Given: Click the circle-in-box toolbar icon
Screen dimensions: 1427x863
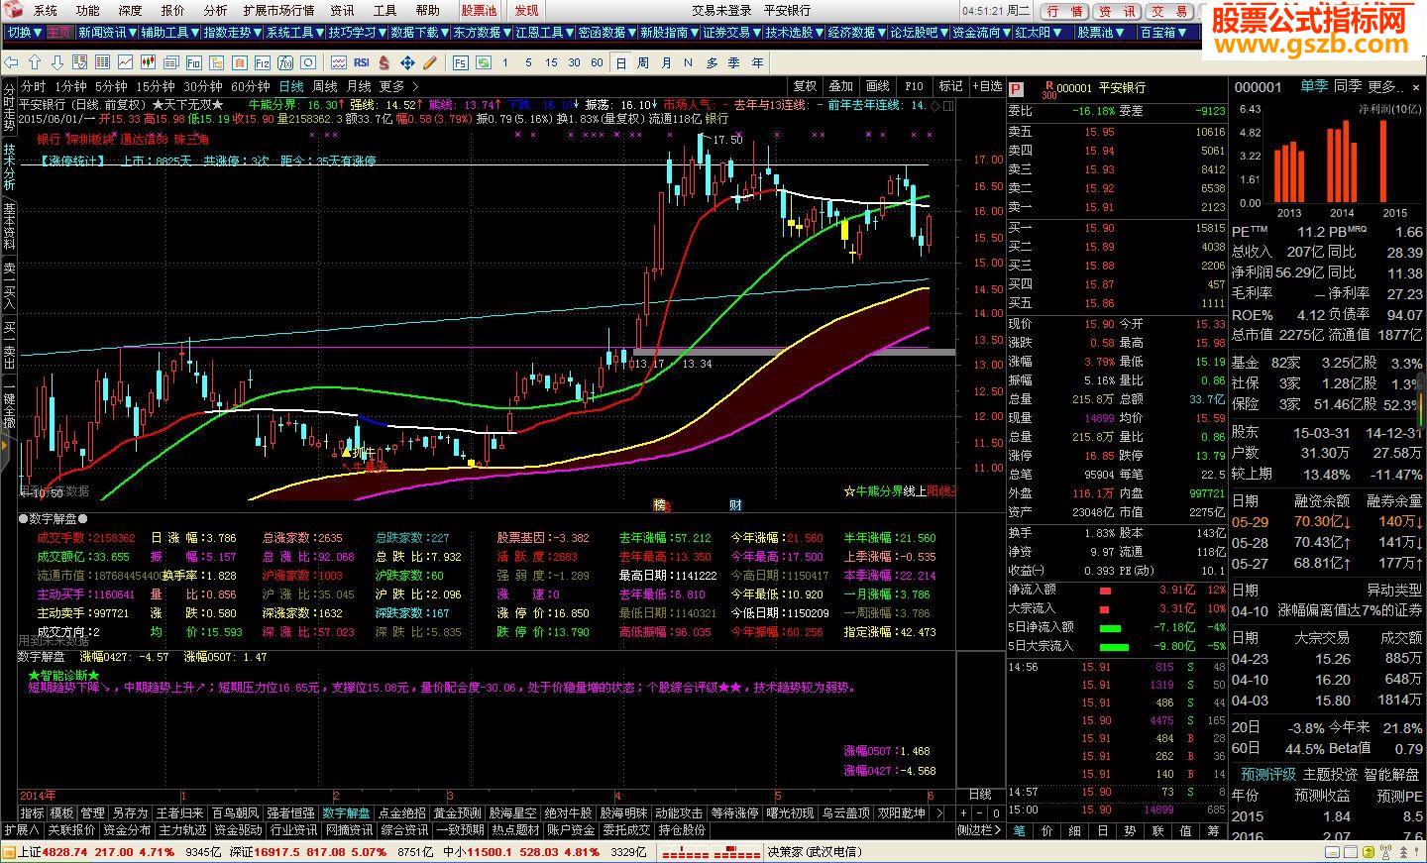Looking at the screenshot, I should tap(307, 62).
